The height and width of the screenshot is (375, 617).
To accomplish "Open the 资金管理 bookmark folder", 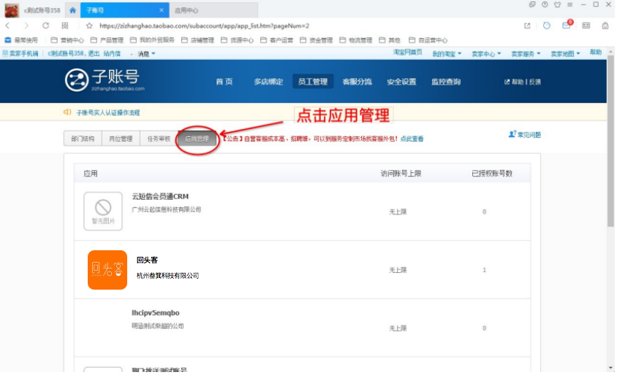I will click(x=316, y=40).
